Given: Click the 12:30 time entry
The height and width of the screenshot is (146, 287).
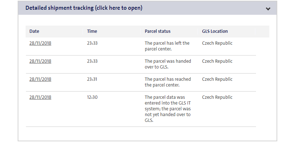Looking at the screenshot, I should [92, 97].
